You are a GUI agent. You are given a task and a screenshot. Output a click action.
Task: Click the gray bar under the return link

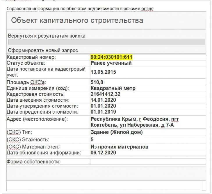click(106, 42)
